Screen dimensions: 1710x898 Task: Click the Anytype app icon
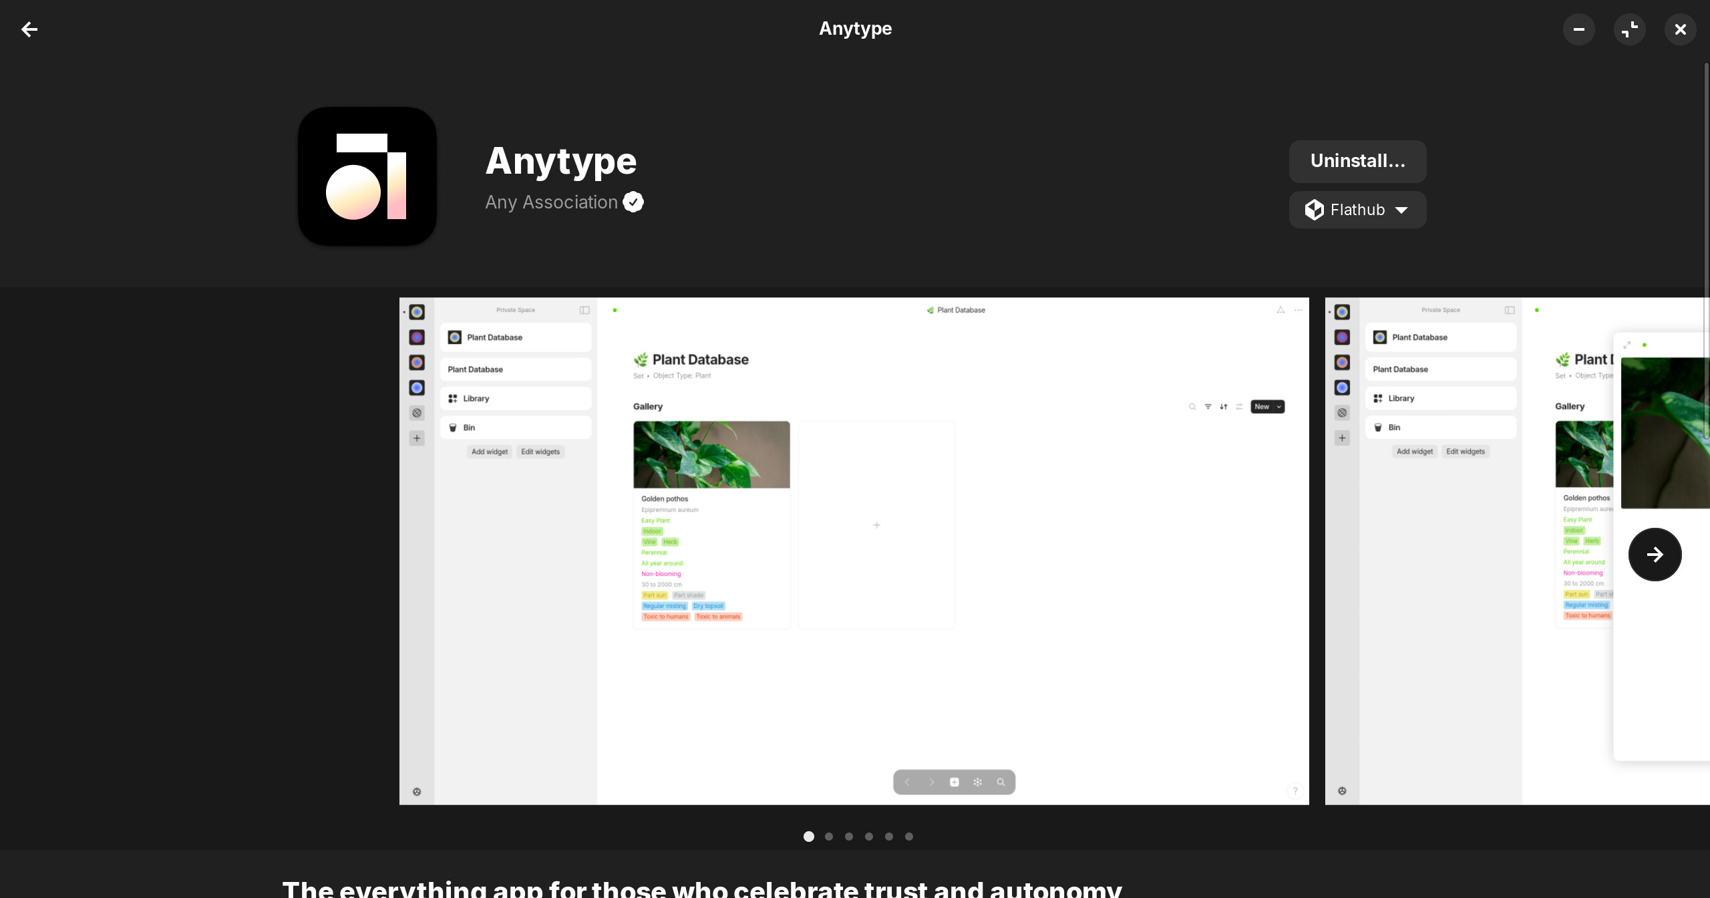pyautogui.click(x=367, y=176)
